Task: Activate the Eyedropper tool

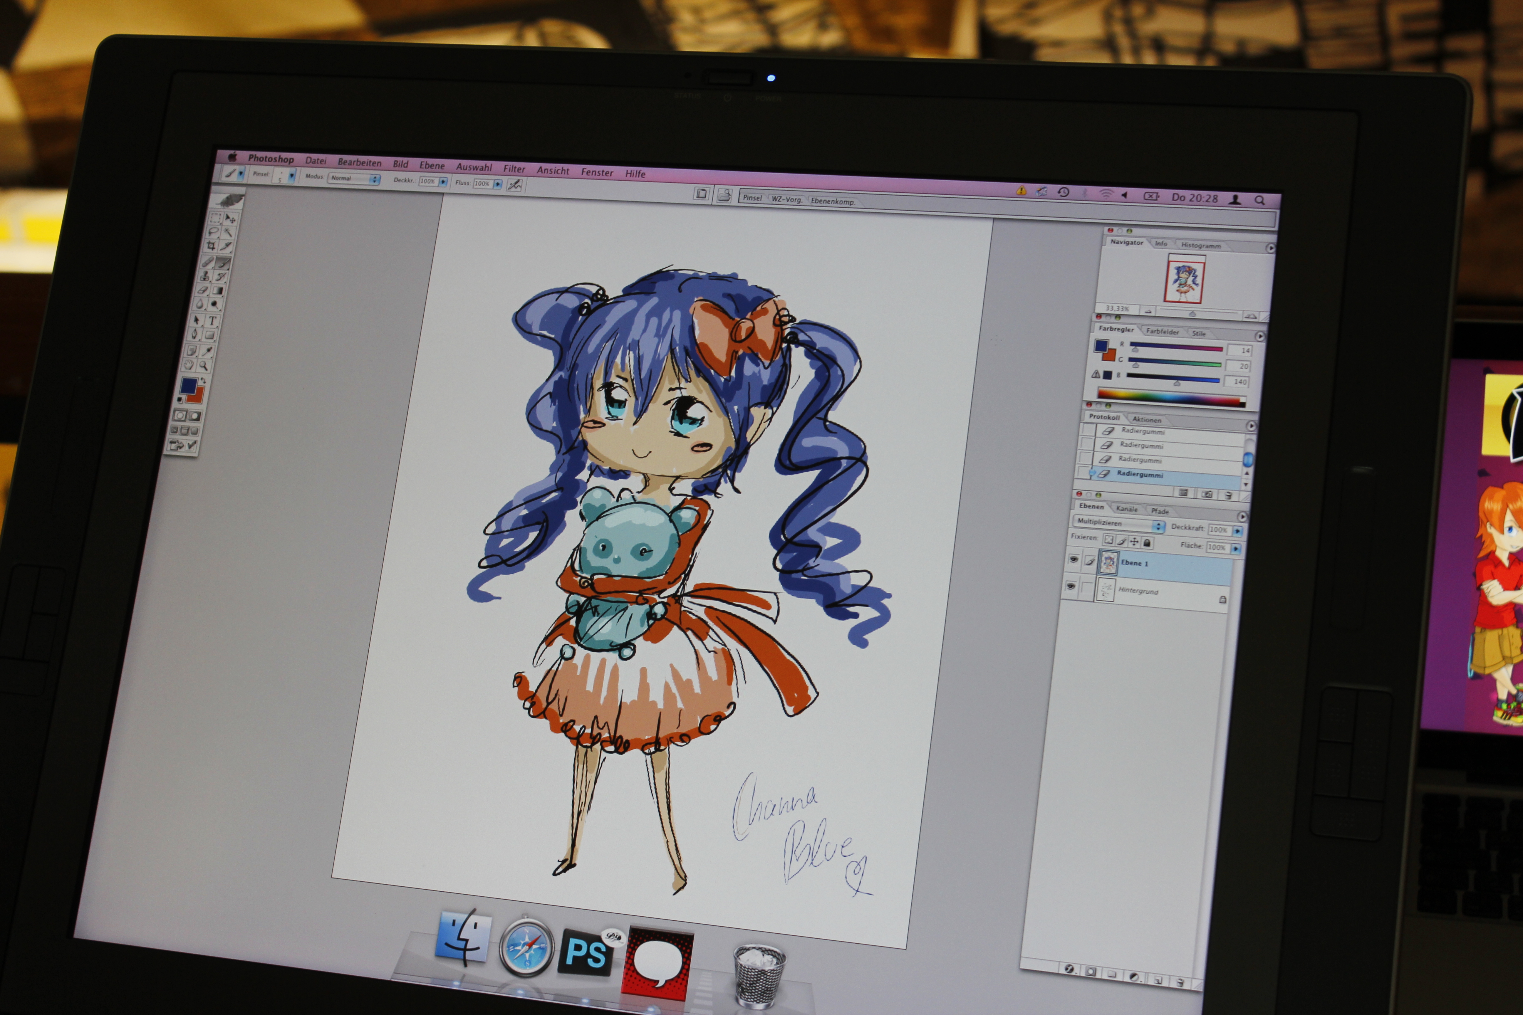Action: coord(207,351)
